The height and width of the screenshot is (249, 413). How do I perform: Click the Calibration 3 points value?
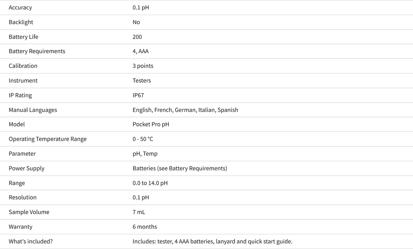coord(143,66)
